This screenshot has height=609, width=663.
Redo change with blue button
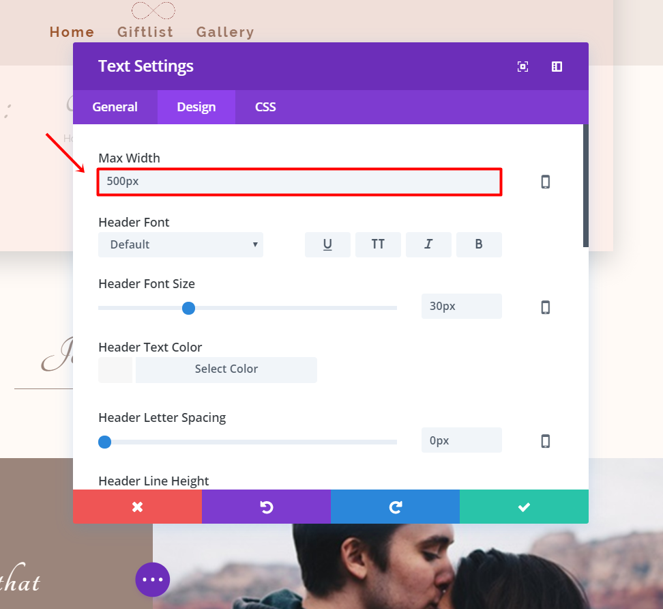click(396, 507)
